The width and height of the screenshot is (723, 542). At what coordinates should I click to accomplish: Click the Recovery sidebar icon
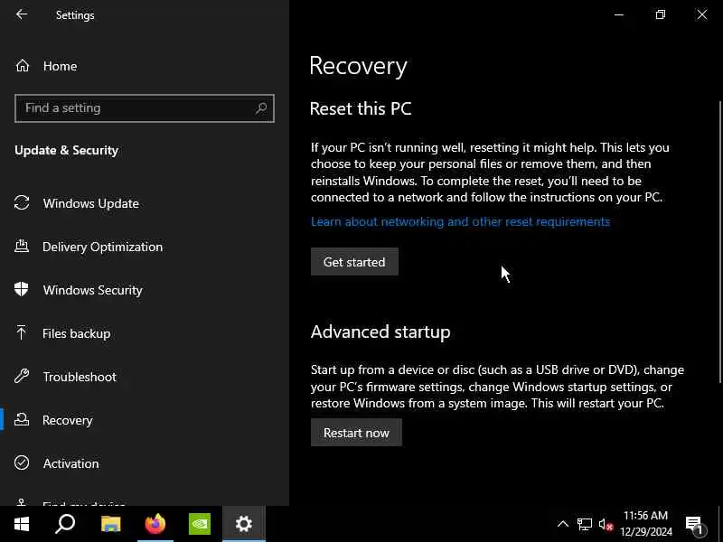pyautogui.click(x=22, y=419)
